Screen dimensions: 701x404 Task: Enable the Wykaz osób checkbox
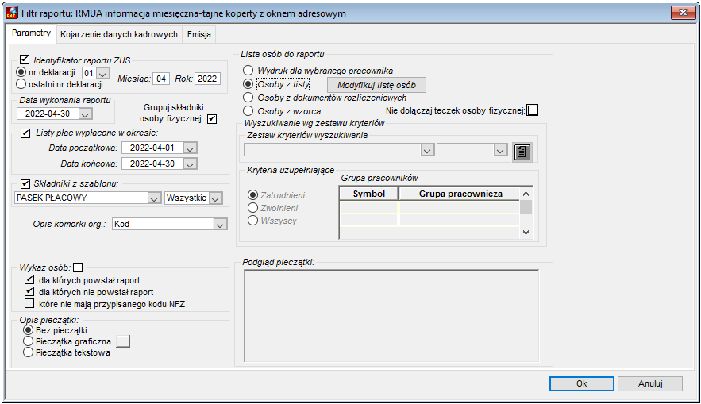coord(79,267)
